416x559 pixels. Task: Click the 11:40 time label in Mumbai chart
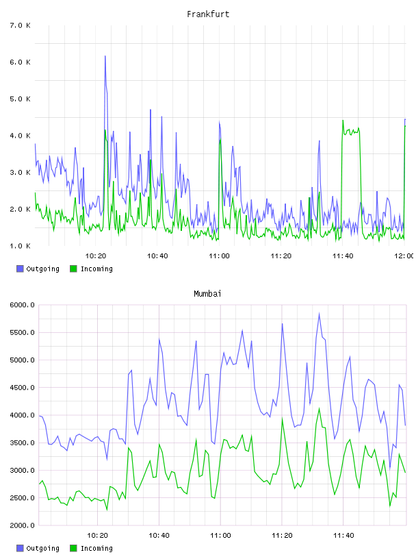pos(343,535)
